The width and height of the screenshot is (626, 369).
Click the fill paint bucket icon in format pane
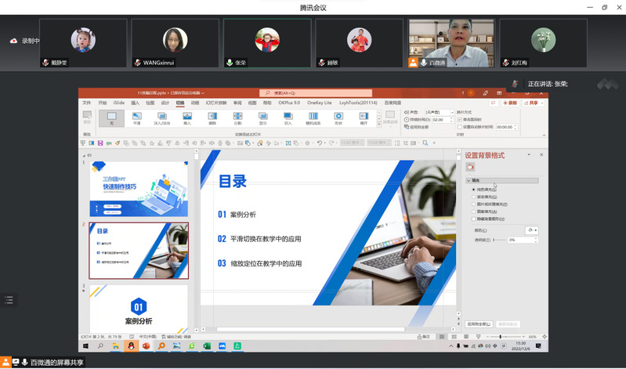470,167
